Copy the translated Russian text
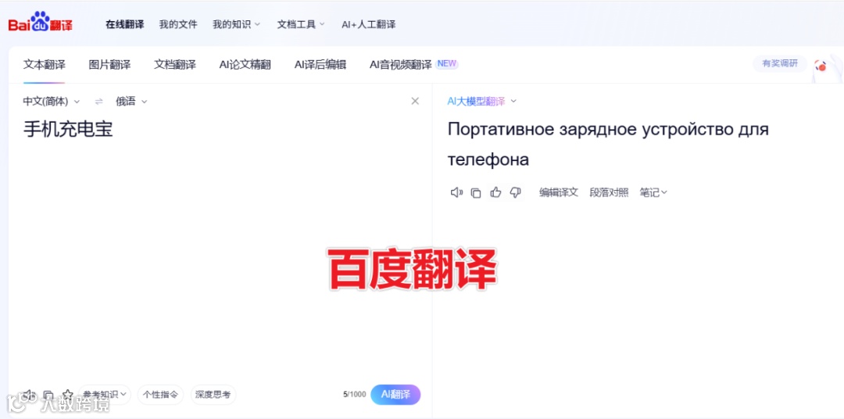 pyautogui.click(x=476, y=193)
